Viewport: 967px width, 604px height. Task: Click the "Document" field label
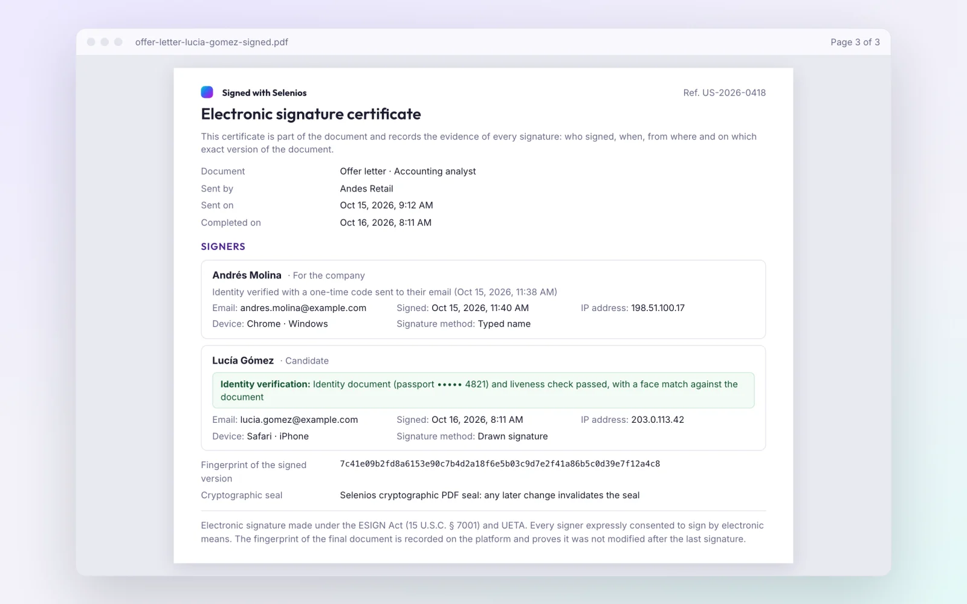coord(223,172)
